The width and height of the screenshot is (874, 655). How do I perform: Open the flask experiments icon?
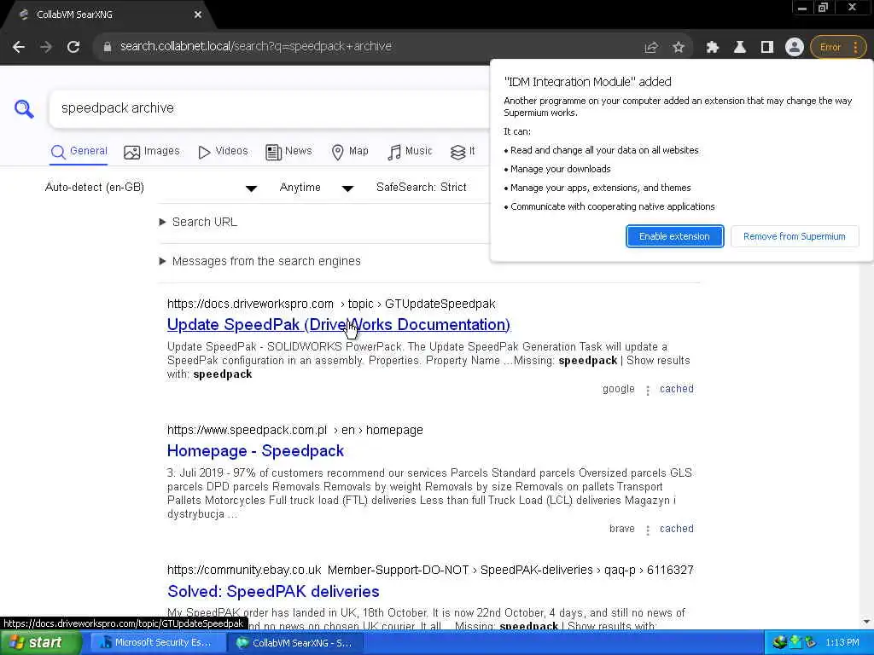[x=740, y=48]
